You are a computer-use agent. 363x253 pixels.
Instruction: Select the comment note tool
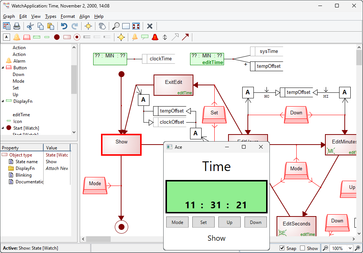click(144, 37)
